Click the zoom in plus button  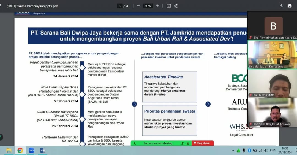click(158, 6)
